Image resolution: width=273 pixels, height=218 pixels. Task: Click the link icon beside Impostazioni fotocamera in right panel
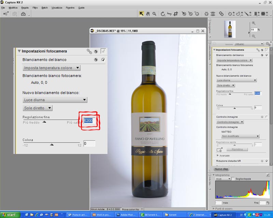(258, 50)
